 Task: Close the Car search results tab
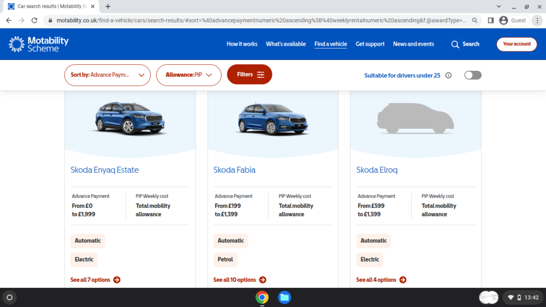click(x=93, y=6)
